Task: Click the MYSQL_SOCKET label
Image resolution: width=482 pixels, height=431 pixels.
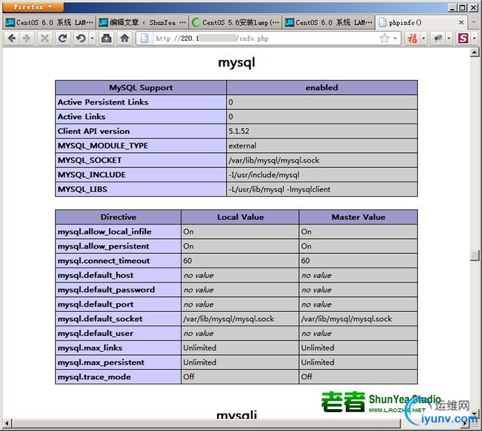Action: coord(90,160)
